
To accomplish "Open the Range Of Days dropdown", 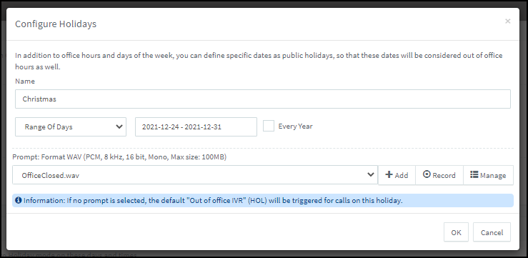I will (71, 127).
